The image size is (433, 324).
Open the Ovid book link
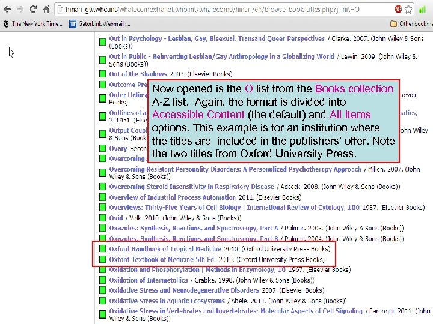coord(115,218)
